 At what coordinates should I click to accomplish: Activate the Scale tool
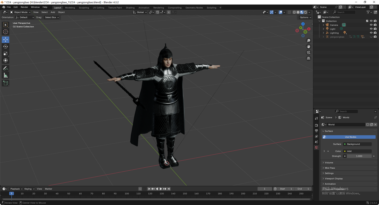pyautogui.click(x=6, y=54)
